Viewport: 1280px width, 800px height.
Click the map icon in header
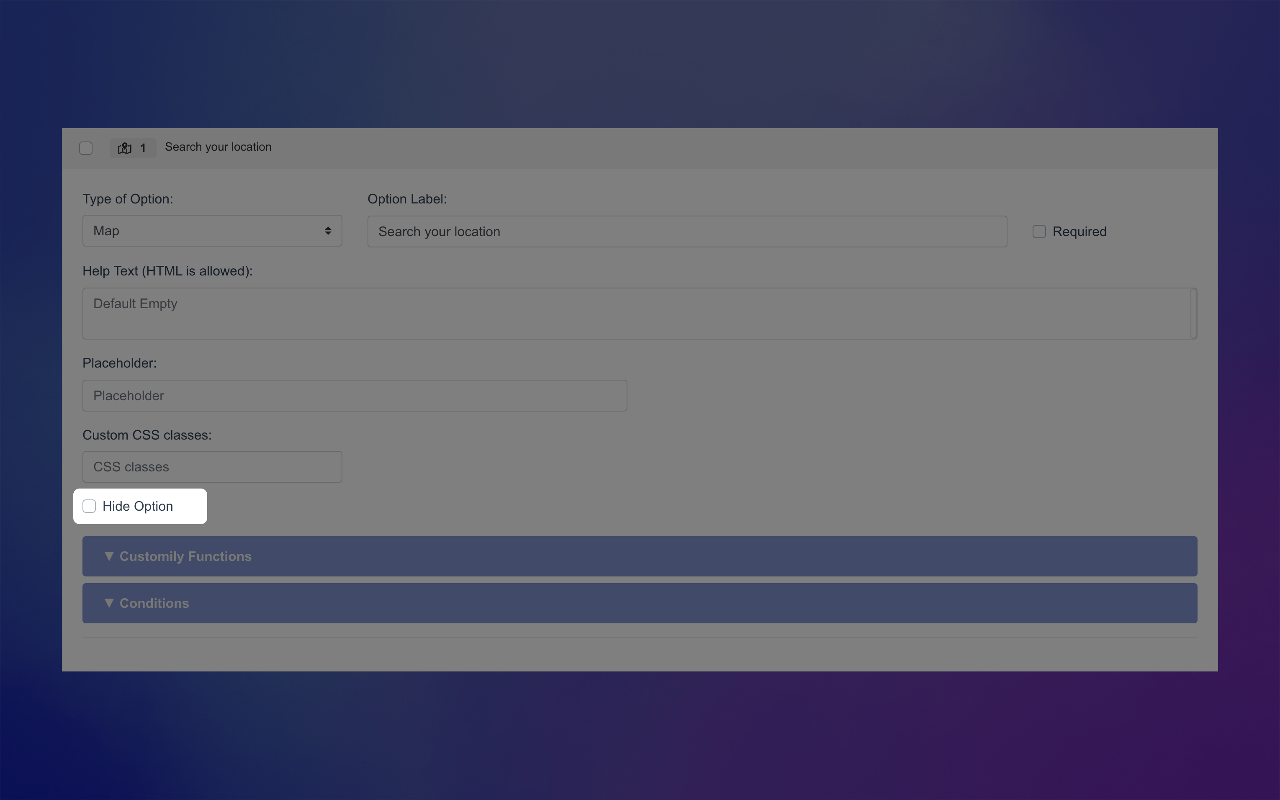coord(124,148)
